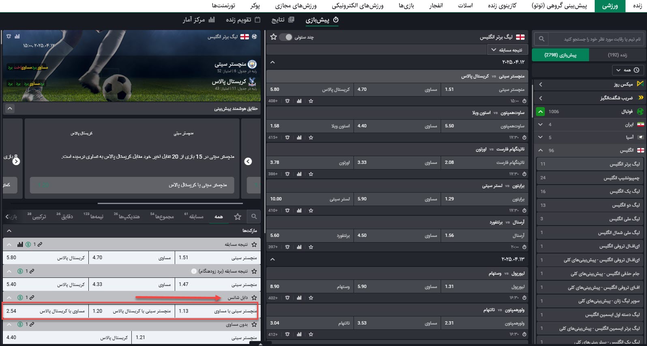Collapse the 'مارکت‌ها' markets section

tap(9, 231)
